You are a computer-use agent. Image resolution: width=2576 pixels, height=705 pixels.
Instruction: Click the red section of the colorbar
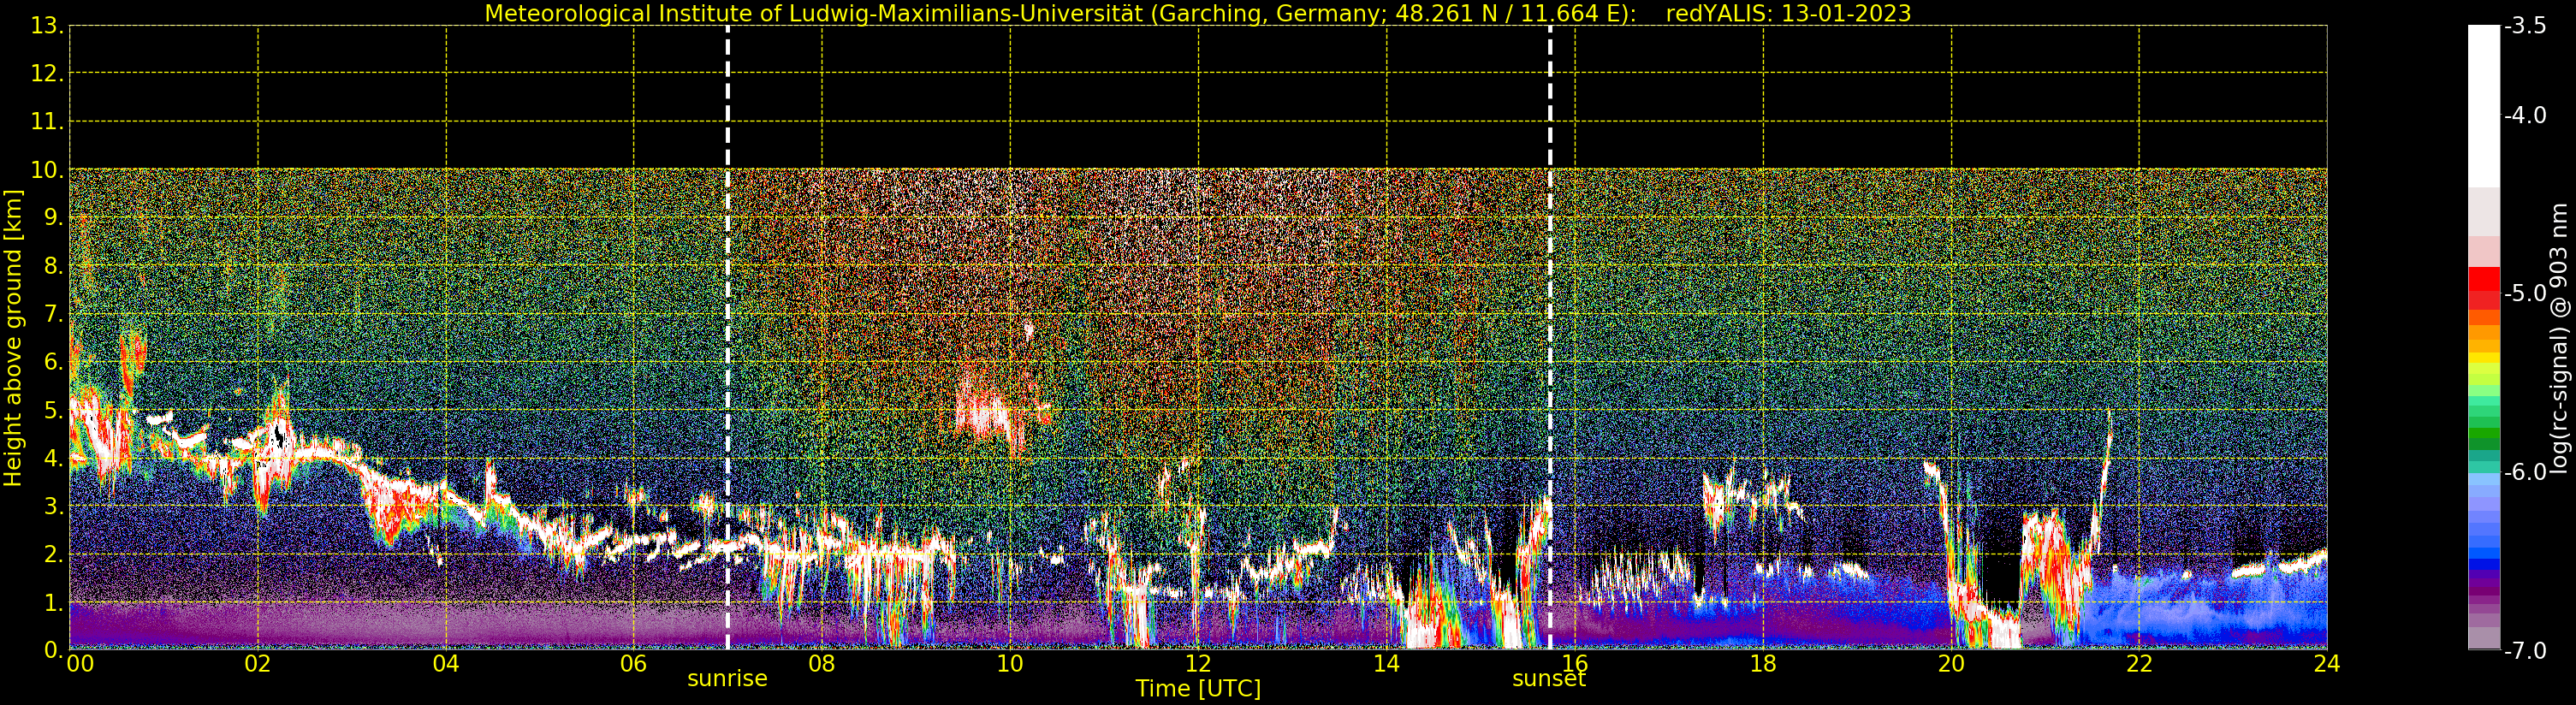(2484, 288)
